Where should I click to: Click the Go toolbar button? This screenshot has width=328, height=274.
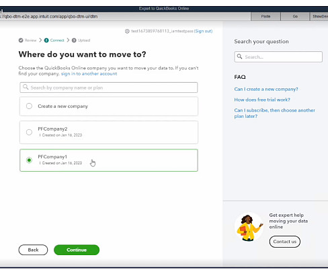[295, 16]
